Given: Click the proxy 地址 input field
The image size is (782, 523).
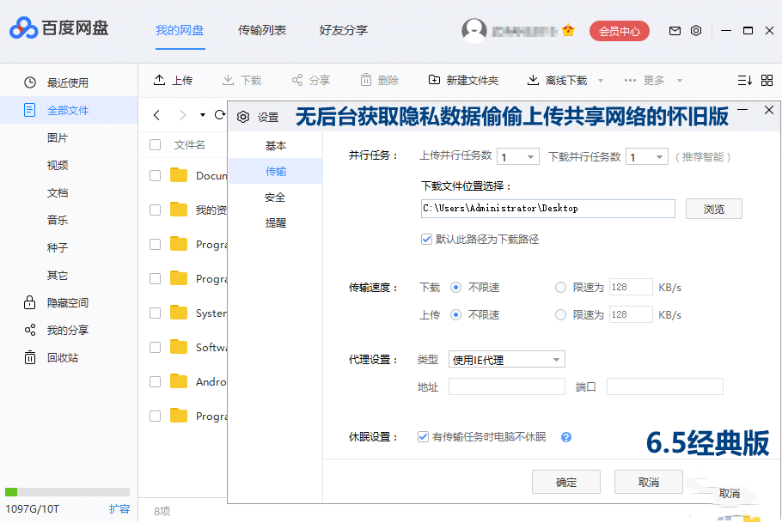Looking at the screenshot, I should [x=507, y=386].
